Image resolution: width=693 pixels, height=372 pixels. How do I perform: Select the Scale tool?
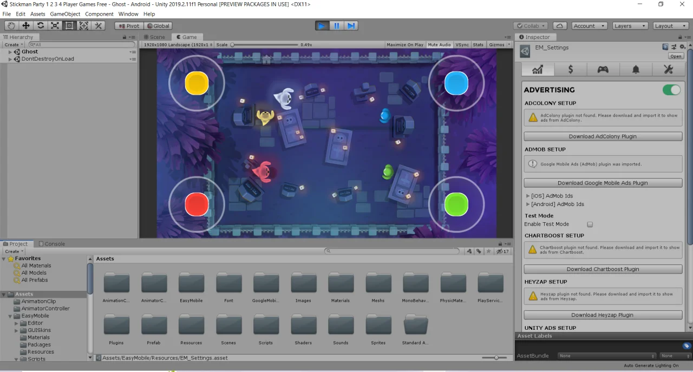[55, 25]
